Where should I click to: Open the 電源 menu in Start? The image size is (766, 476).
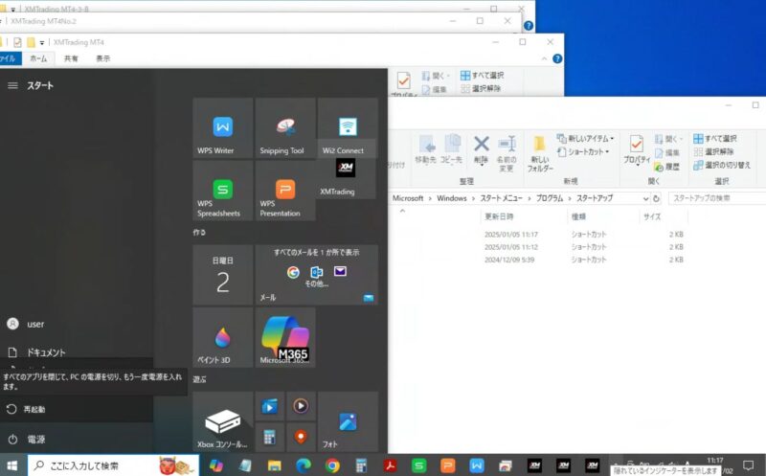click(x=77, y=439)
